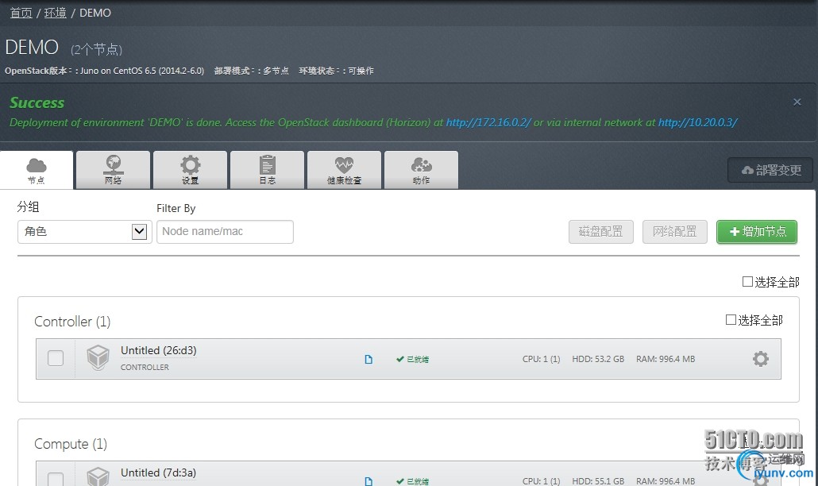Dismiss the Success notification with the X

797,102
